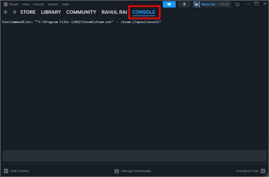Click the Steam logo icon

pos(6,4)
